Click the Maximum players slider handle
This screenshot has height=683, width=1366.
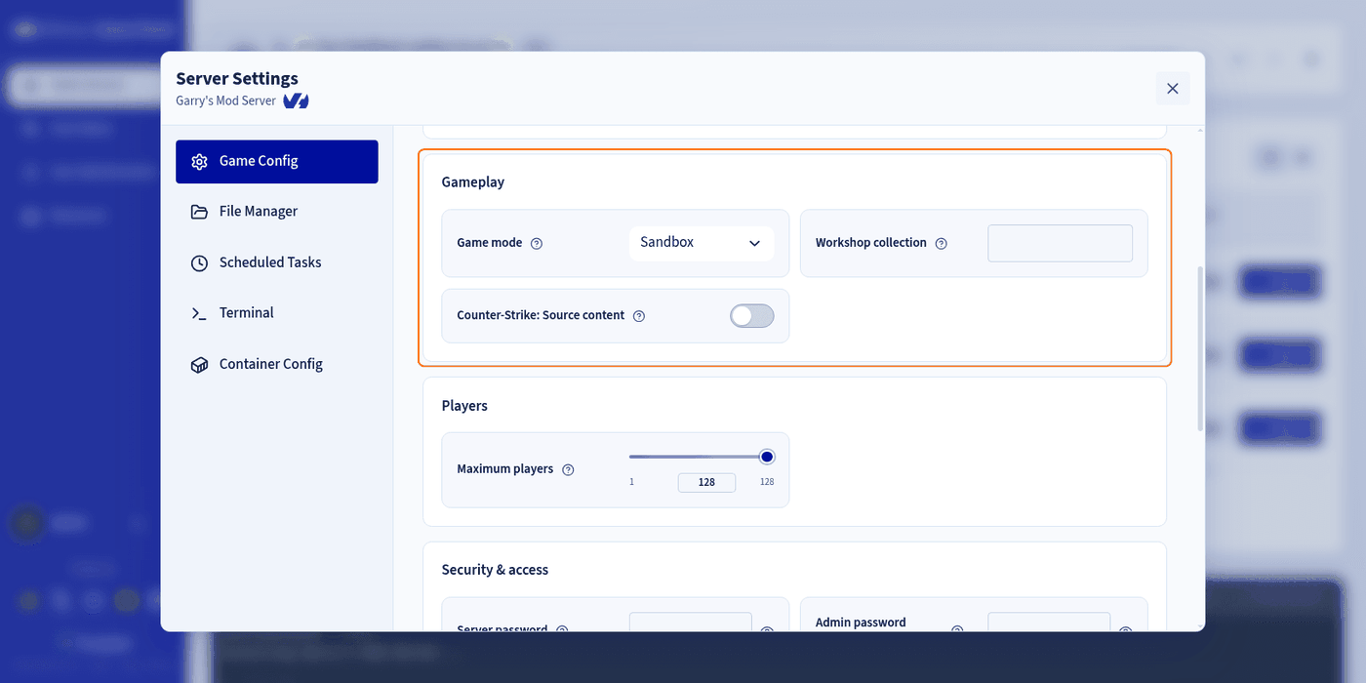point(767,457)
